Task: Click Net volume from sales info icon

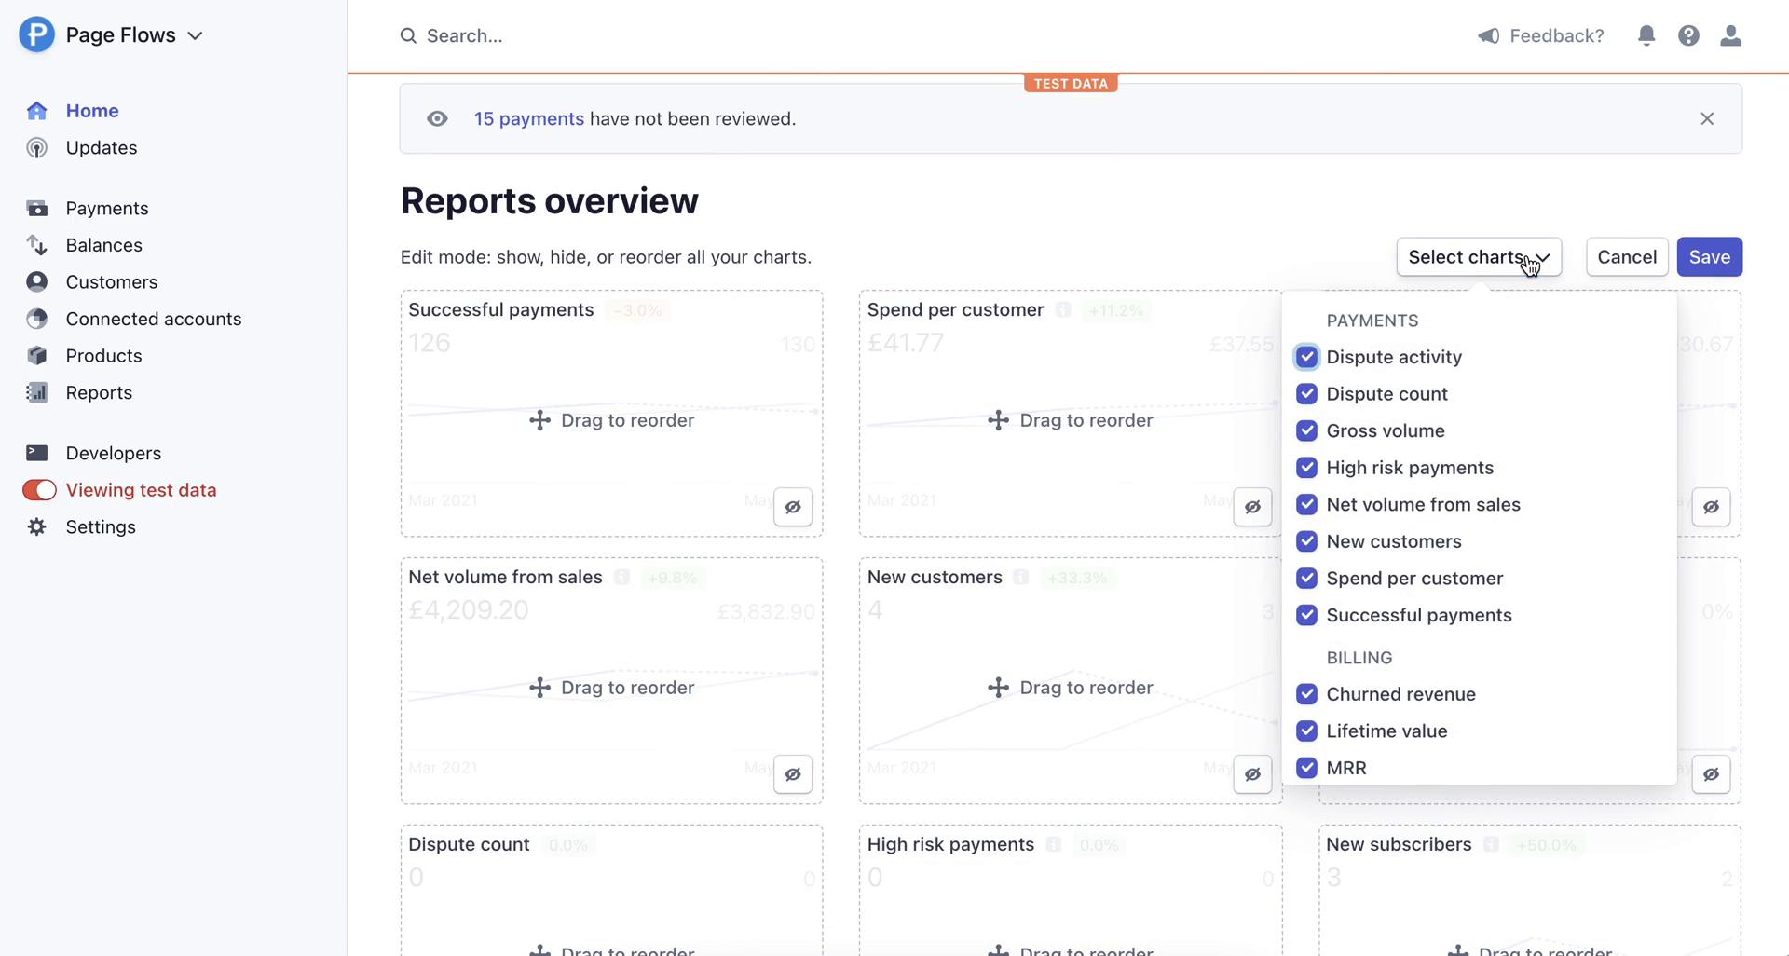Action: [621, 578]
